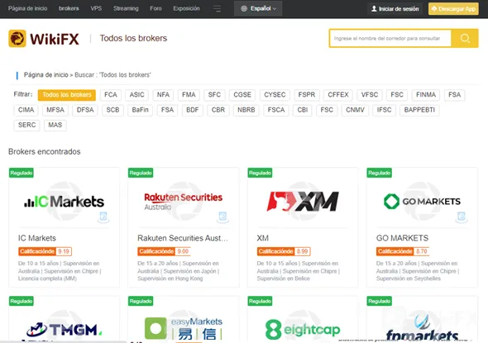Image resolution: width=488 pixels, height=343 pixels.
Task: Click Página de inicio breadcrumb link
Action: pyautogui.click(x=45, y=75)
